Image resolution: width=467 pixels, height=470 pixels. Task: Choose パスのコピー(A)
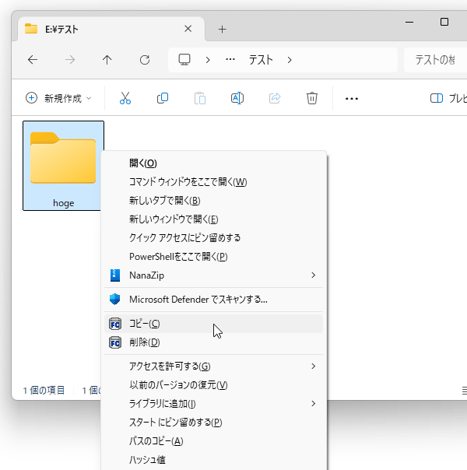point(213,441)
